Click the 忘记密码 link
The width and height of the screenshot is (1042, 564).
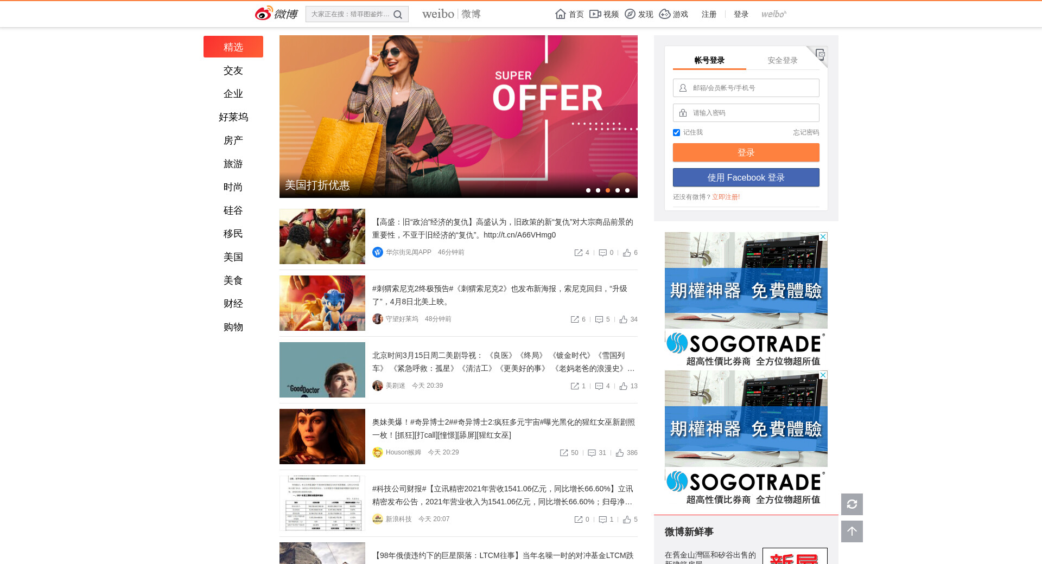coord(806,132)
